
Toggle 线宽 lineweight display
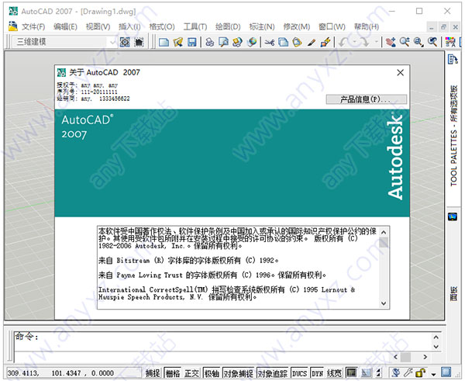pos(335,373)
